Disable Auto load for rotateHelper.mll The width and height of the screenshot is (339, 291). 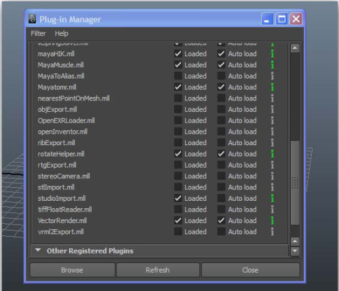click(221, 154)
